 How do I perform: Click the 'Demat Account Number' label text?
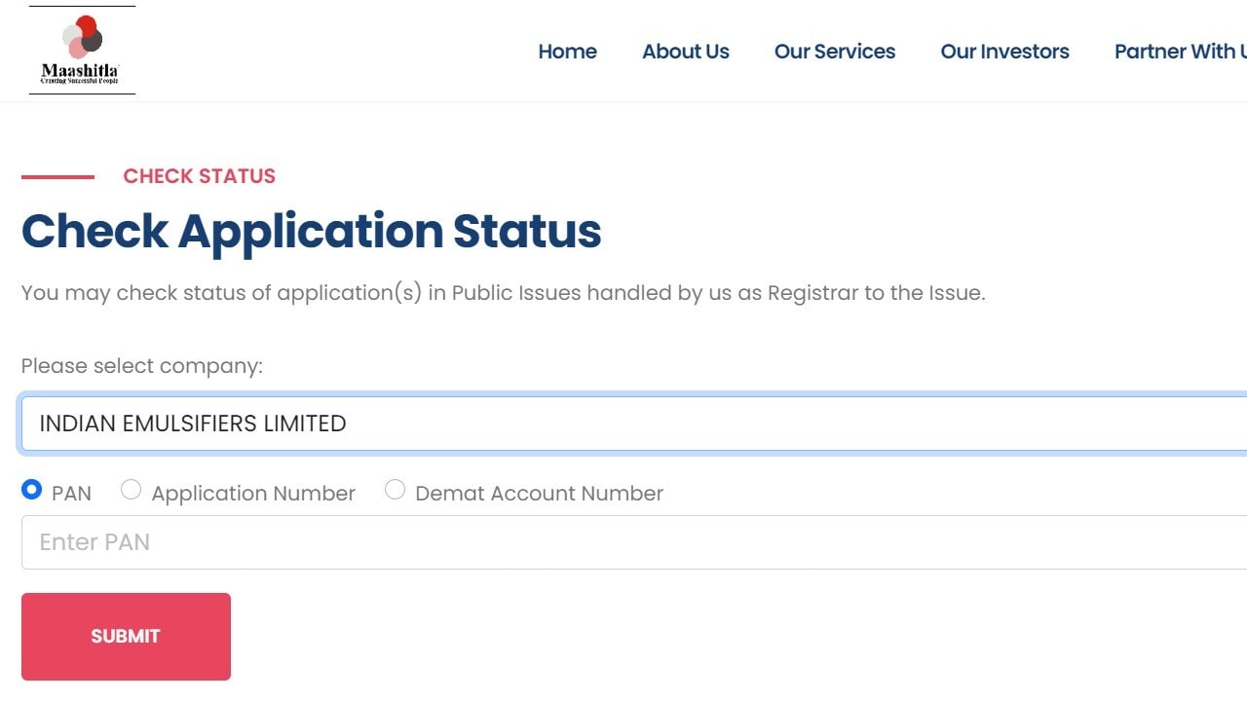coord(539,494)
